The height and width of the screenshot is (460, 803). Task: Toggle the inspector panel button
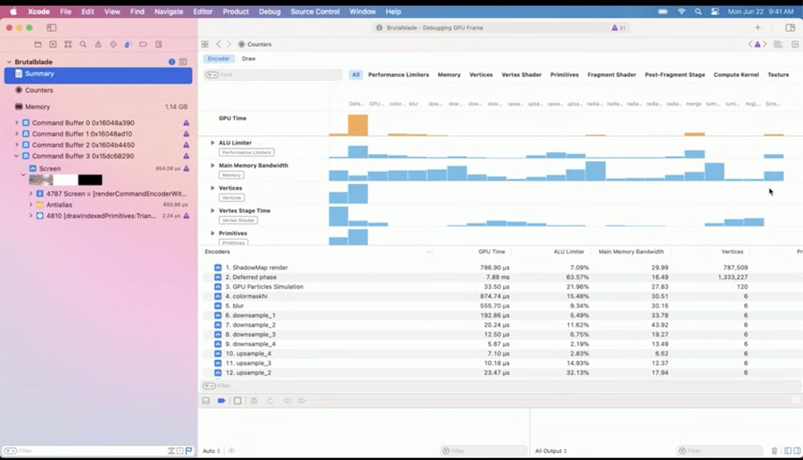pos(790,28)
